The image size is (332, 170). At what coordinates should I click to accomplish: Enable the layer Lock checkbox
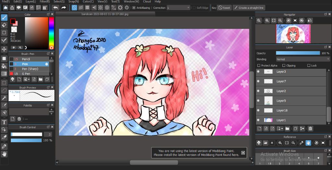point(309,66)
